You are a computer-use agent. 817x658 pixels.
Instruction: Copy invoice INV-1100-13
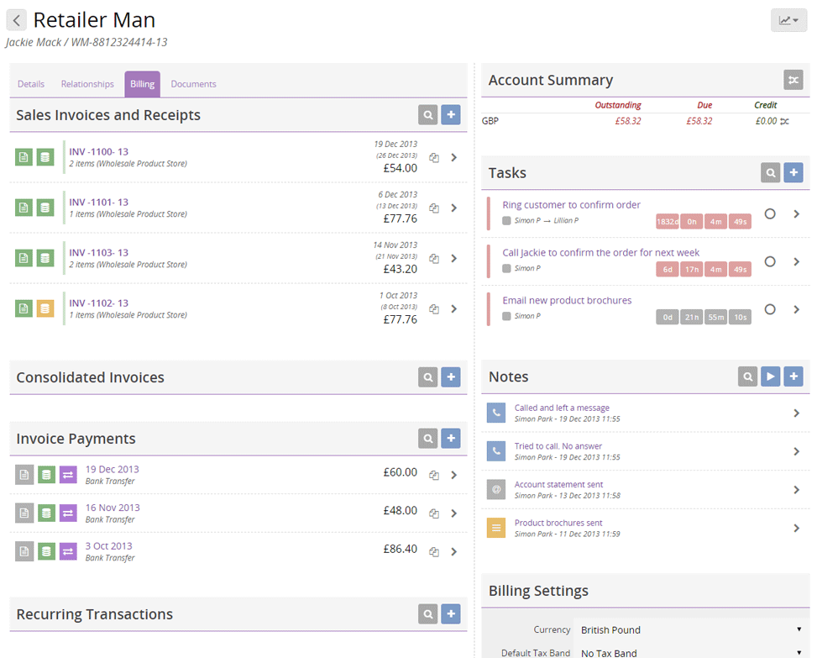point(434,158)
